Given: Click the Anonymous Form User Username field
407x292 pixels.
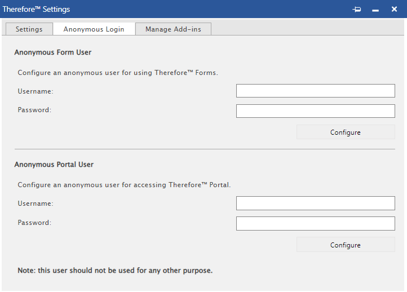Looking at the screenshot, I should click(x=315, y=91).
